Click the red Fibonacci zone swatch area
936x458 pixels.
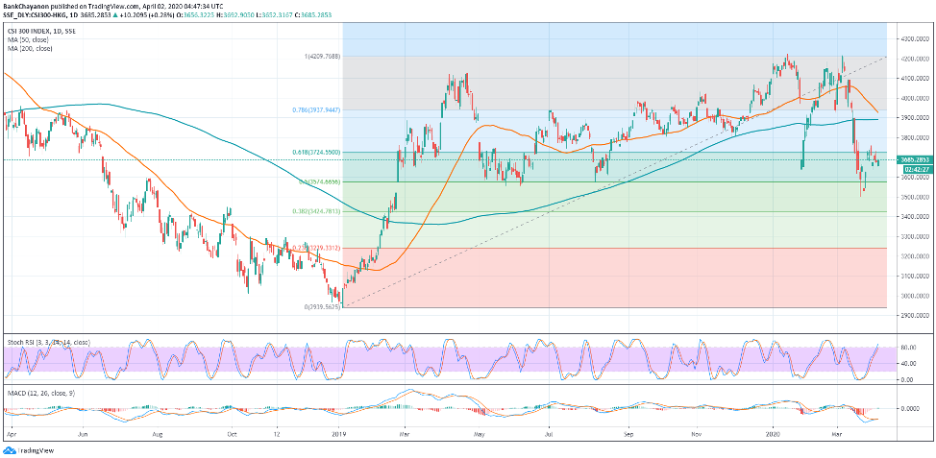click(615, 278)
